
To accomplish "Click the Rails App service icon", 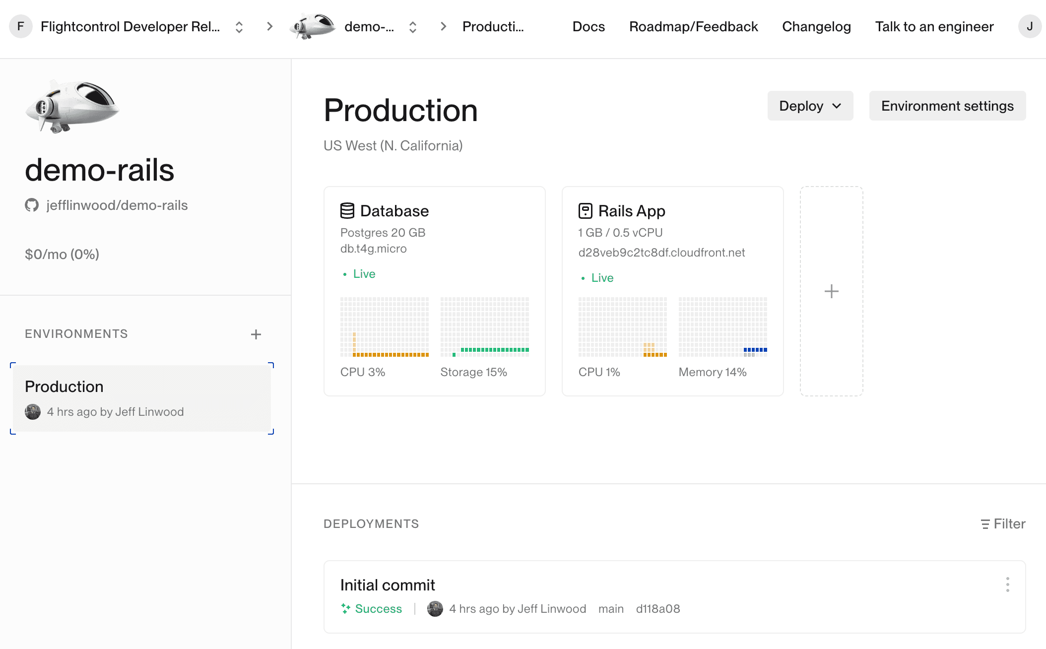I will pyautogui.click(x=586, y=211).
